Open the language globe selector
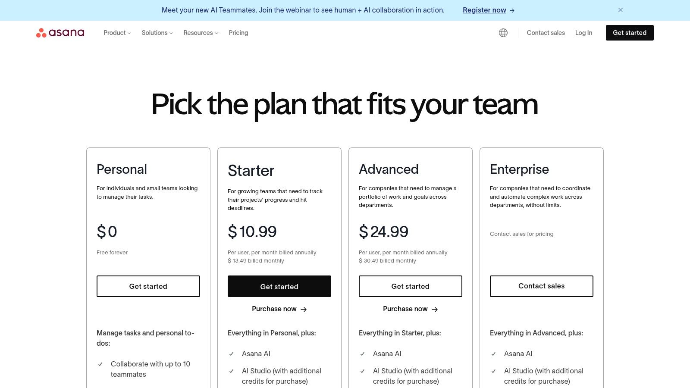 (503, 33)
